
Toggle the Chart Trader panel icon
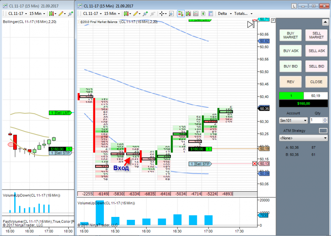[x=181, y=14]
